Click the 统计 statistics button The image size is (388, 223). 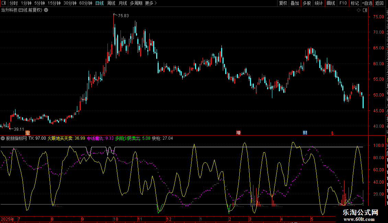(x=318, y=3)
